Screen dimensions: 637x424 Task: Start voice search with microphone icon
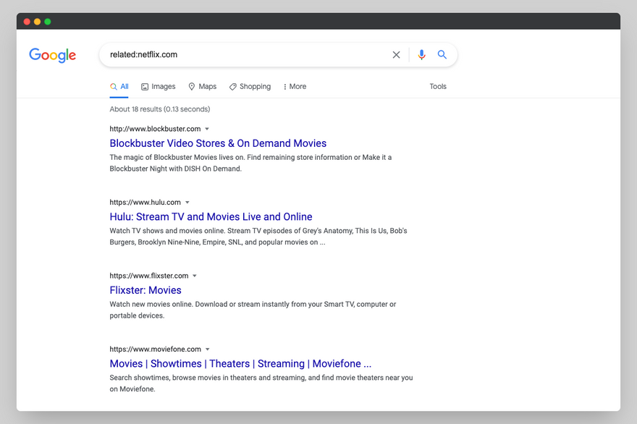pos(421,55)
